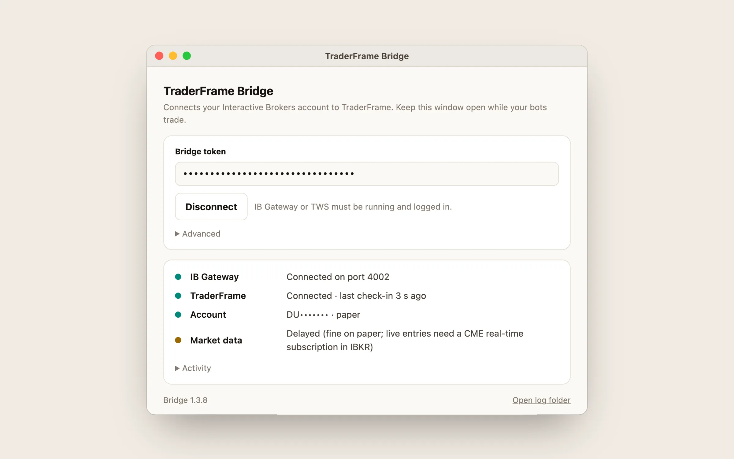Click the TraderFrame Bridge page heading
This screenshot has height=459, width=734.
click(x=218, y=91)
